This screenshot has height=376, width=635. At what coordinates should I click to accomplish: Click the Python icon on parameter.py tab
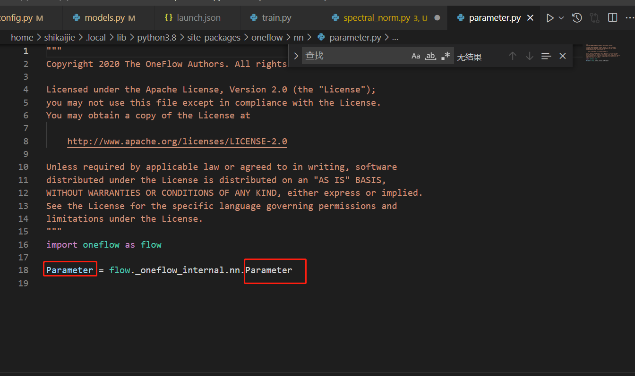[x=461, y=17]
